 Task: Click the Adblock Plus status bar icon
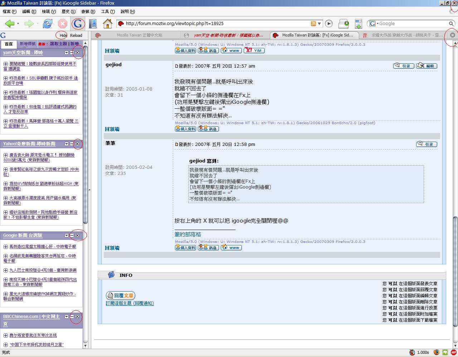point(453,352)
